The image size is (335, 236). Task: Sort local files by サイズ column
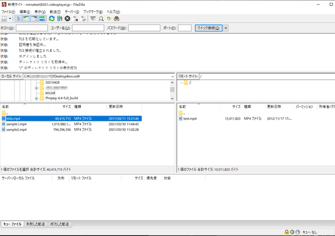61,106
